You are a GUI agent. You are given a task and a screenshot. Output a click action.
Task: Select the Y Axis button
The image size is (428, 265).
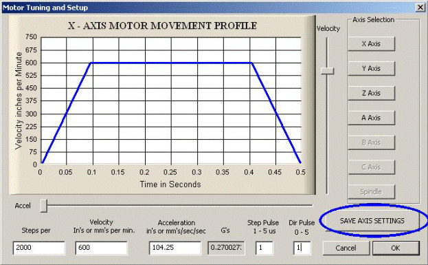click(371, 68)
